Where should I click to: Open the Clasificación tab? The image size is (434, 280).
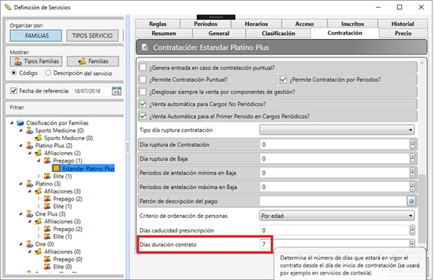279,33
